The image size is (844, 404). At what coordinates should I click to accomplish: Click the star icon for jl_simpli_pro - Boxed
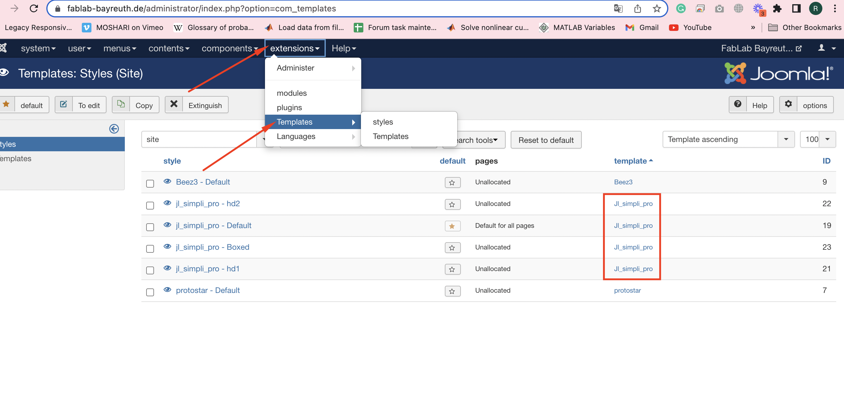[452, 247]
